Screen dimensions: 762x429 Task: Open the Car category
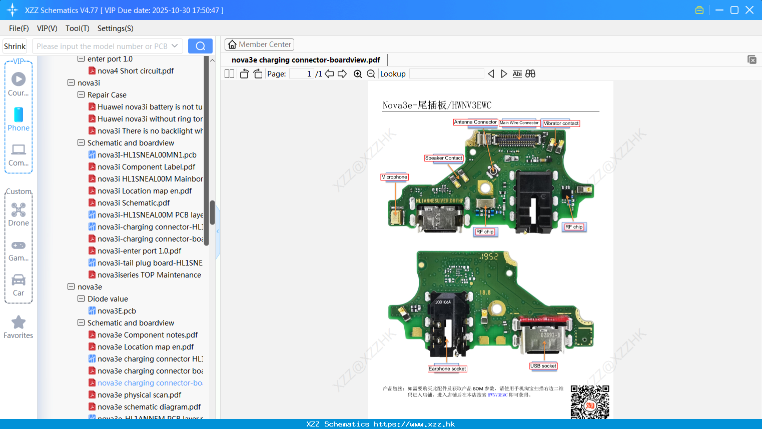[19, 285]
